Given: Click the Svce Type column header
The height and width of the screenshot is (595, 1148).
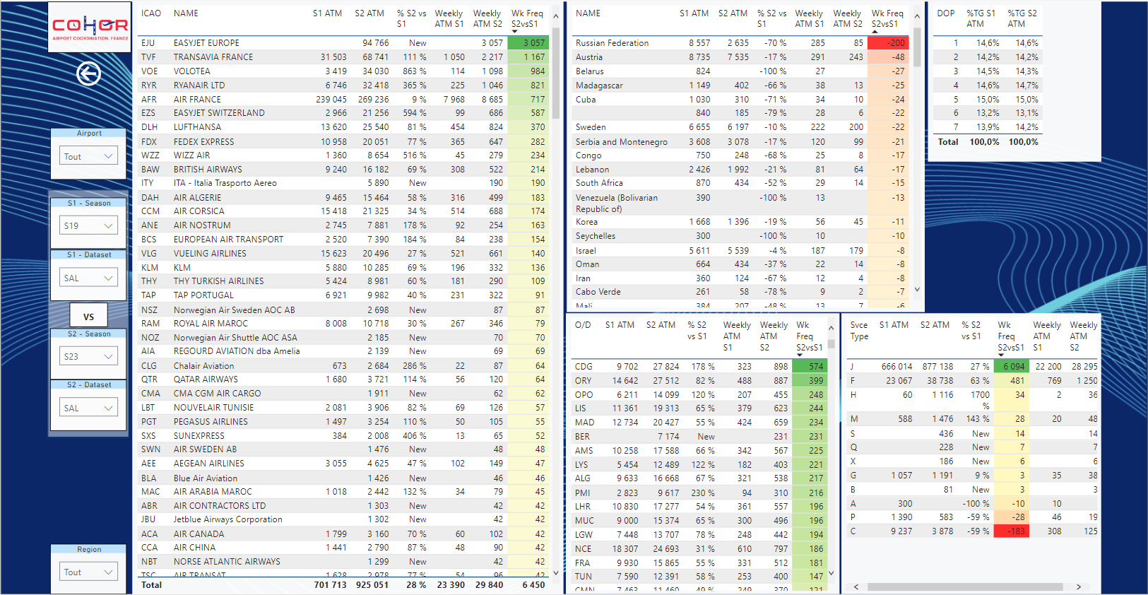Looking at the screenshot, I should point(859,331).
